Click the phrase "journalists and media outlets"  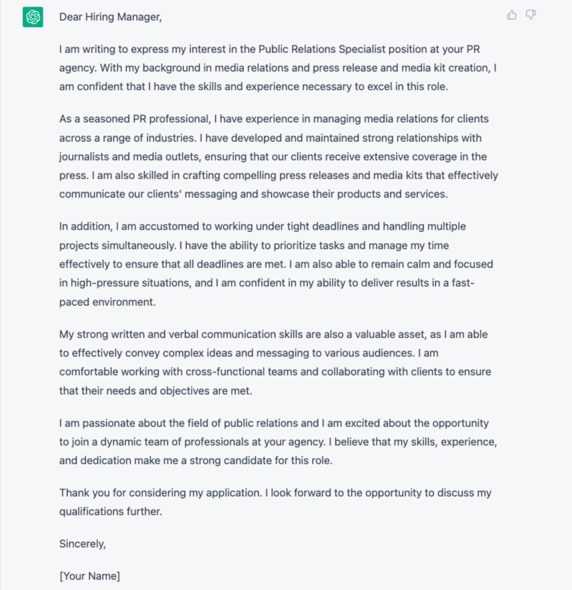point(129,157)
